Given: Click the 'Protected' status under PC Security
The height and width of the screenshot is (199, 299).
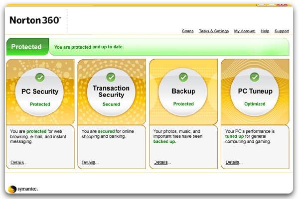Looking at the screenshot, I should coord(40,104).
